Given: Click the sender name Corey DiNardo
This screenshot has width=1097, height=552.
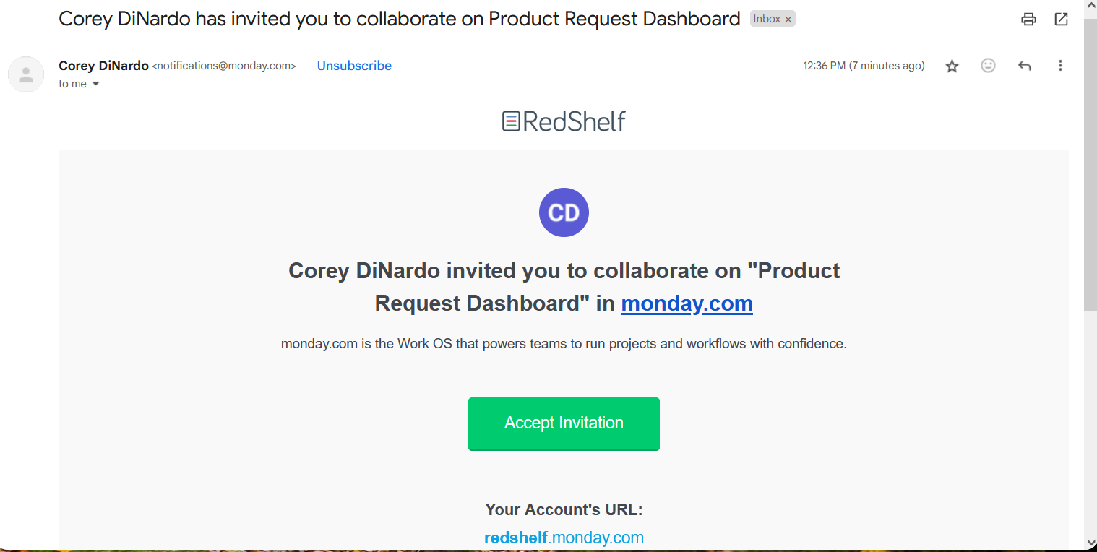Looking at the screenshot, I should (103, 66).
